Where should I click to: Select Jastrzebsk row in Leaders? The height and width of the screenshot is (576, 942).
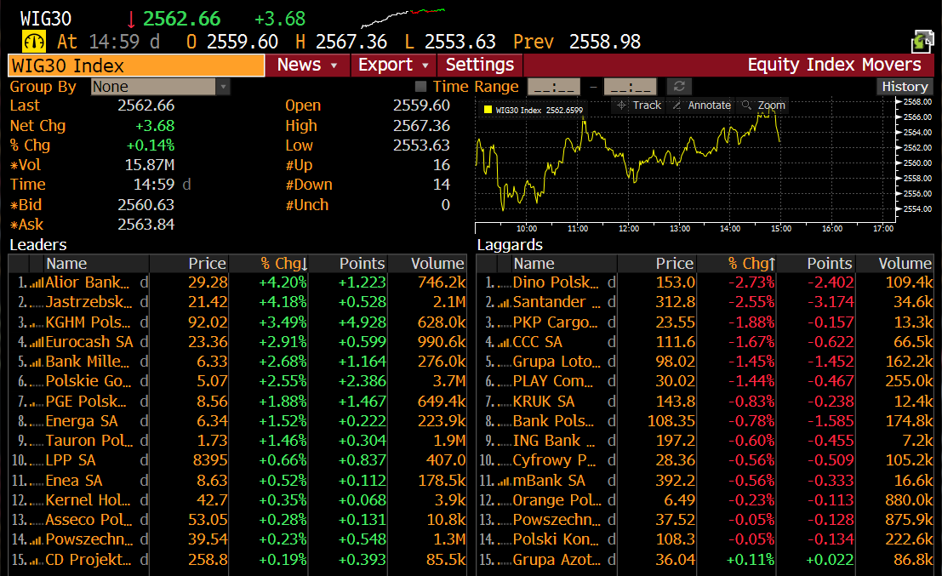(x=238, y=302)
